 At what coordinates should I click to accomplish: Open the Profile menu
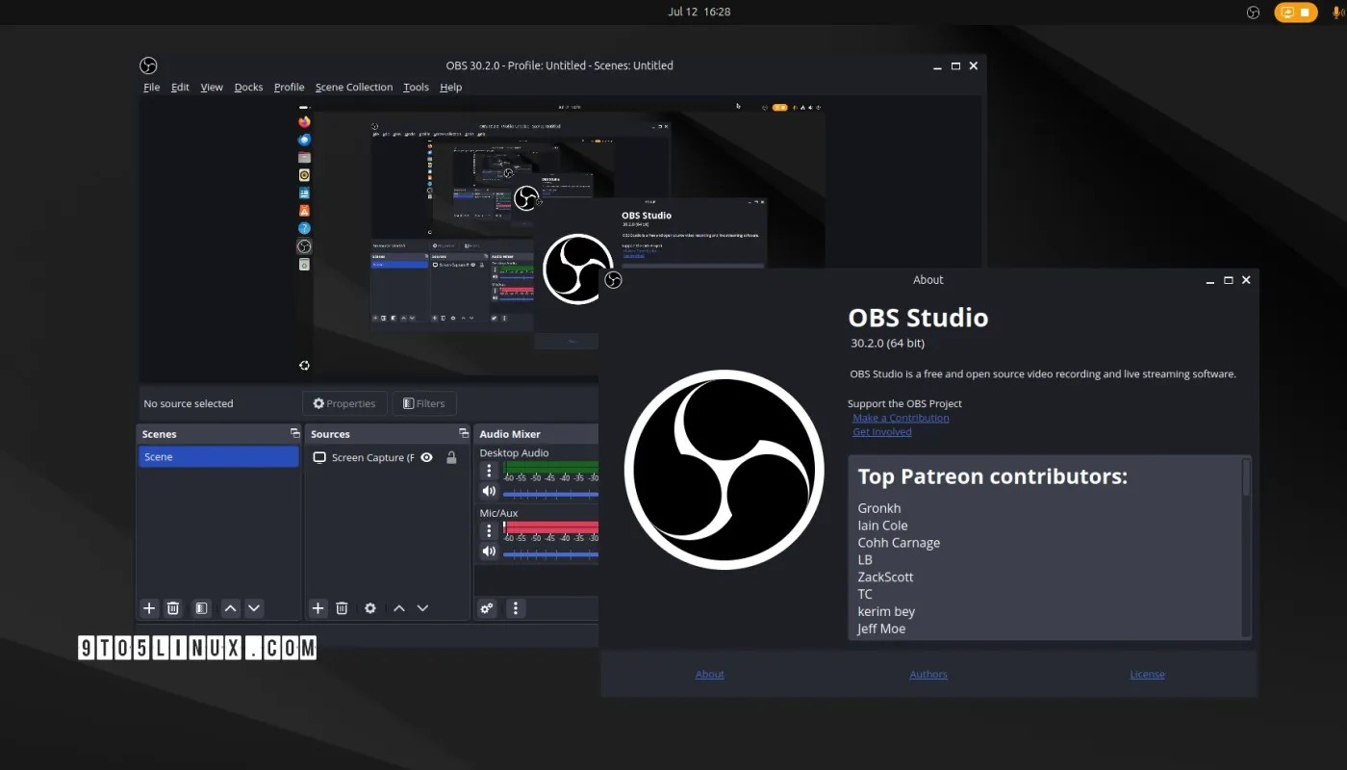[289, 87]
